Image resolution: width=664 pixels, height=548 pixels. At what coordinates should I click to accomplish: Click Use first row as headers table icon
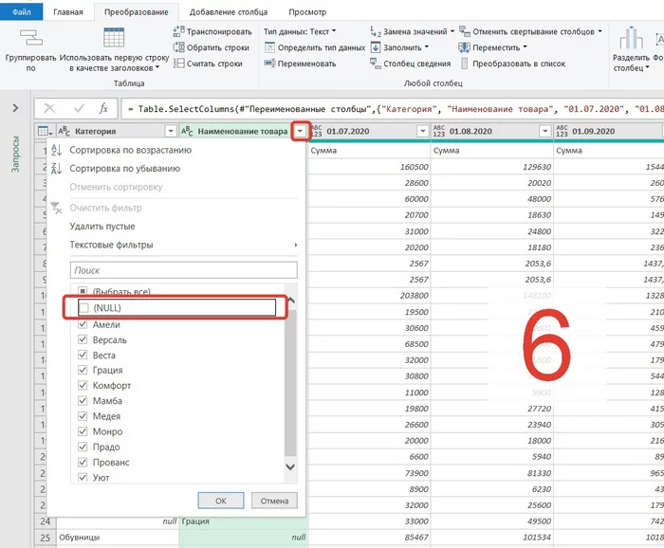114,38
